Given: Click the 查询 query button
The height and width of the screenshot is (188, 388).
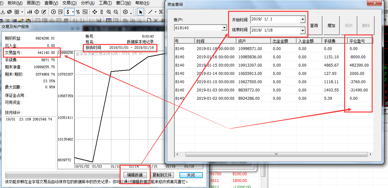Looking at the screenshot, I should pyautogui.click(x=314, y=25).
